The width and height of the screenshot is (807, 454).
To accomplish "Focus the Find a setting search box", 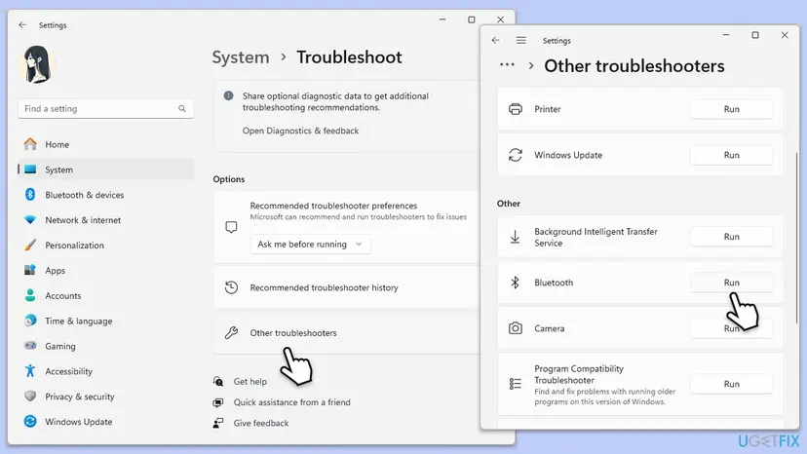I will click(105, 108).
